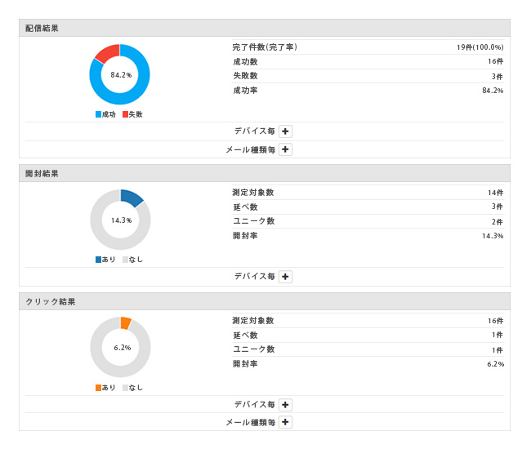The image size is (531, 449).
Task: Select 16件 value in クリック結果
Action: coord(495,321)
